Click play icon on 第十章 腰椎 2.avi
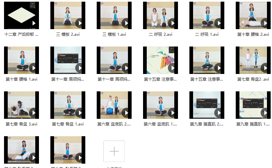This screenshot has width=272, height=168. [265, 23]
